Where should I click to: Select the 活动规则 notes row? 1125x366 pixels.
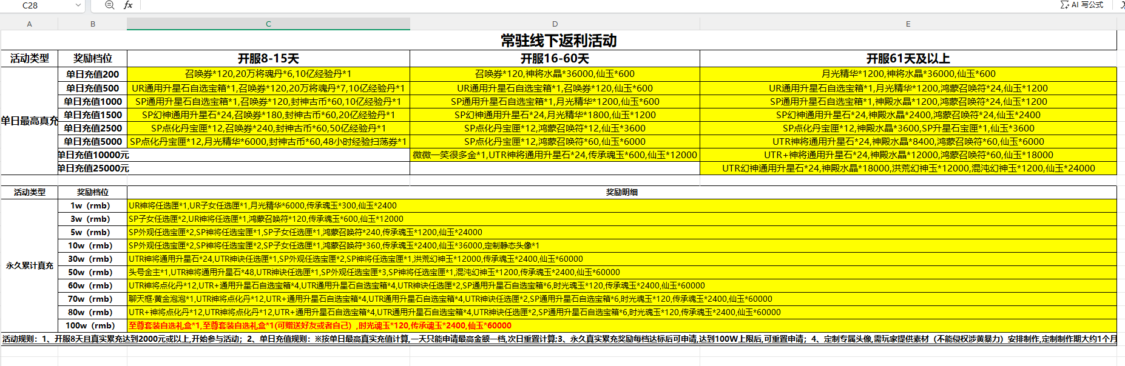(x=558, y=339)
